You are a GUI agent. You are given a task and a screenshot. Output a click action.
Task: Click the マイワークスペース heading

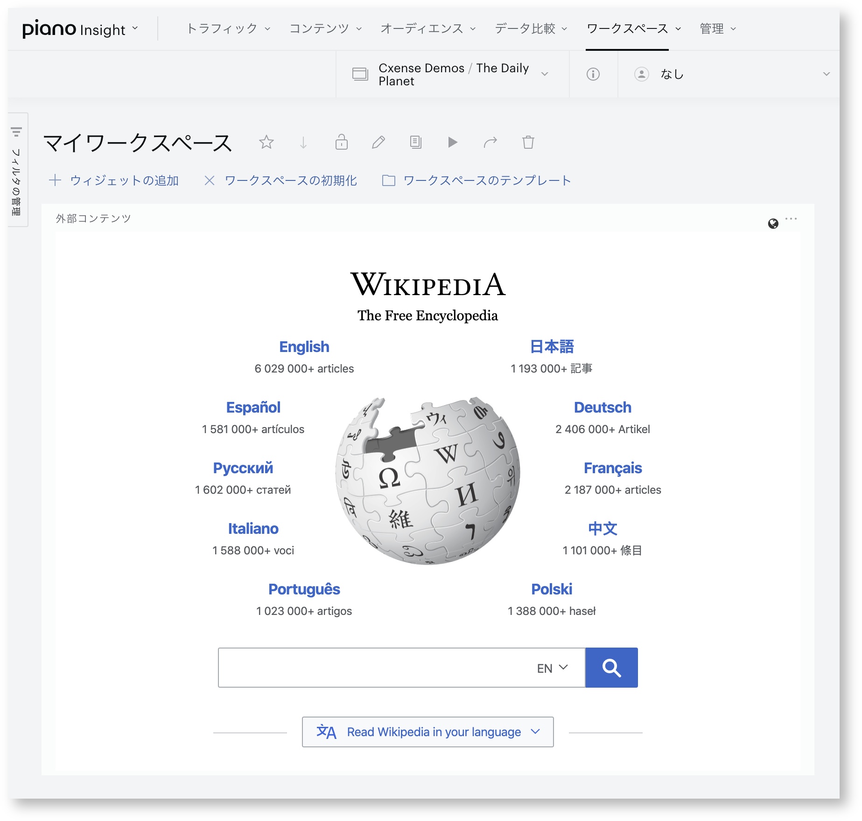click(138, 143)
